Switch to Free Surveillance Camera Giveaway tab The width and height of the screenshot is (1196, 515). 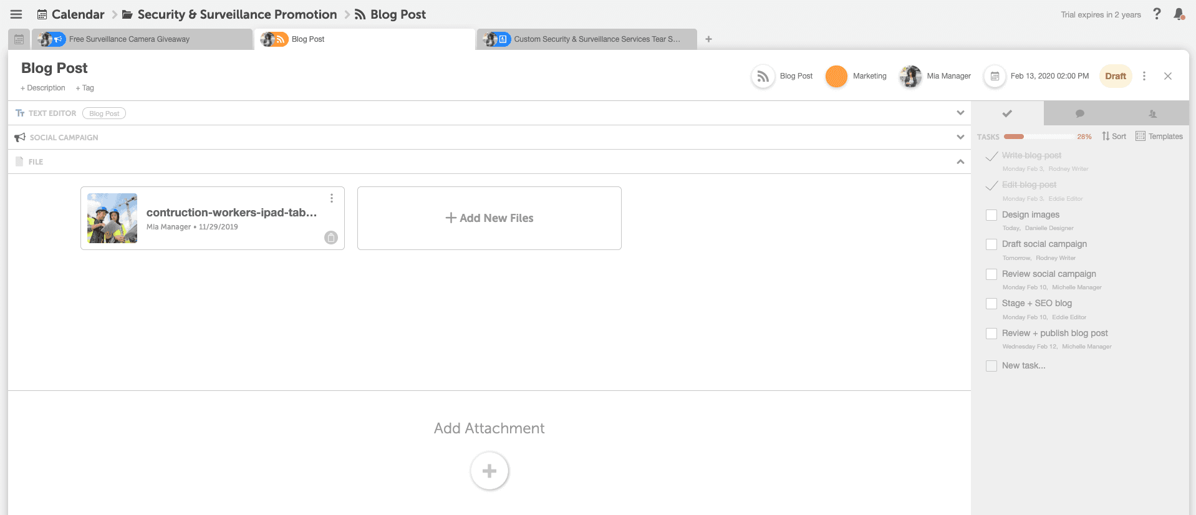click(129, 39)
